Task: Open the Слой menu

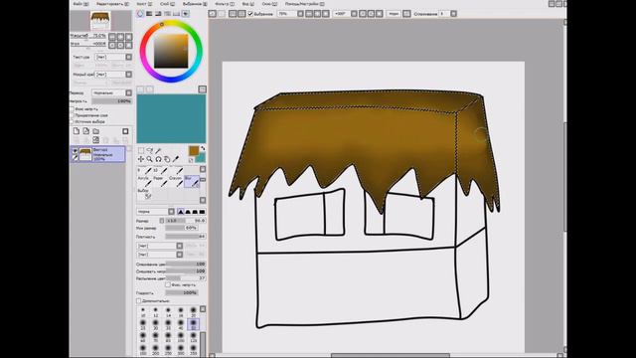Action: click(x=167, y=4)
